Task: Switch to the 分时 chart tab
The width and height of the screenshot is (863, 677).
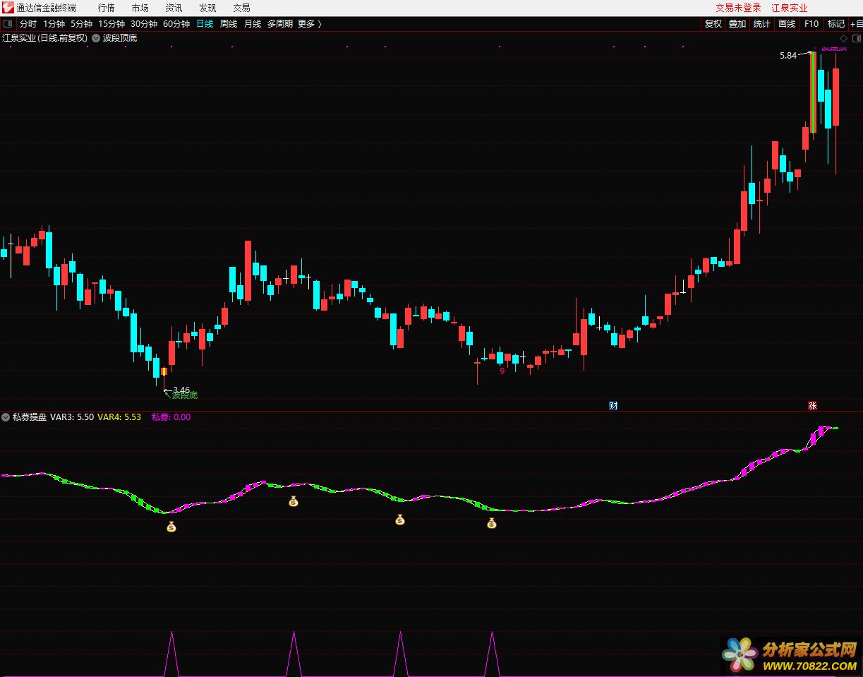Action: click(x=28, y=24)
